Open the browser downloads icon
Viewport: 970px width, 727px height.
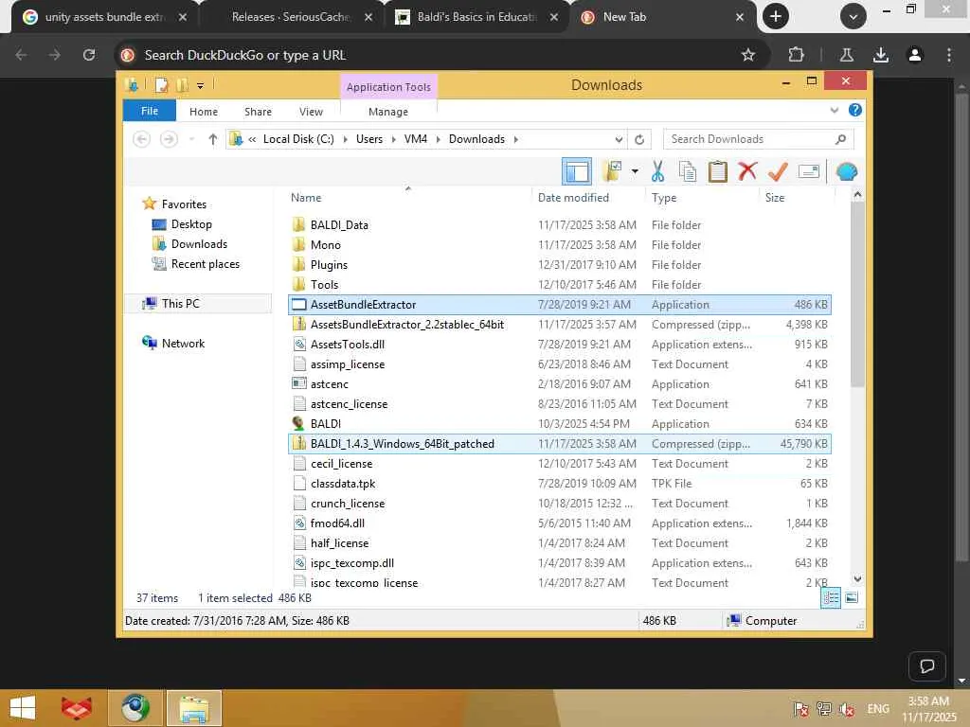pyautogui.click(x=880, y=55)
